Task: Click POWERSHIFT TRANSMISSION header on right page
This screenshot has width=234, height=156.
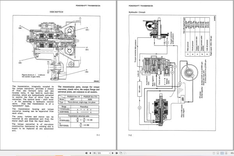Action: coord(141,6)
